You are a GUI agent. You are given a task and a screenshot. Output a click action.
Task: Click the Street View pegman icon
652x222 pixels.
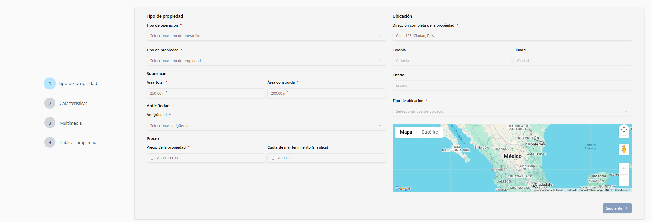coord(624,149)
